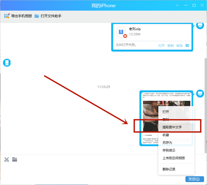Click the 11:53:29 timestamp
The height and width of the screenshot is (185, 207).
(104, 87)
